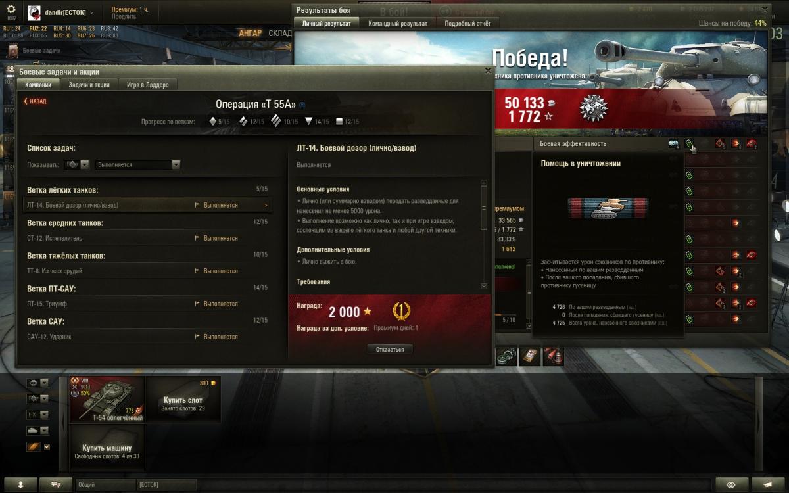Expand the nation filter dropdown
The width and height of the screenshot is (789, 493).
pos(38,383)
